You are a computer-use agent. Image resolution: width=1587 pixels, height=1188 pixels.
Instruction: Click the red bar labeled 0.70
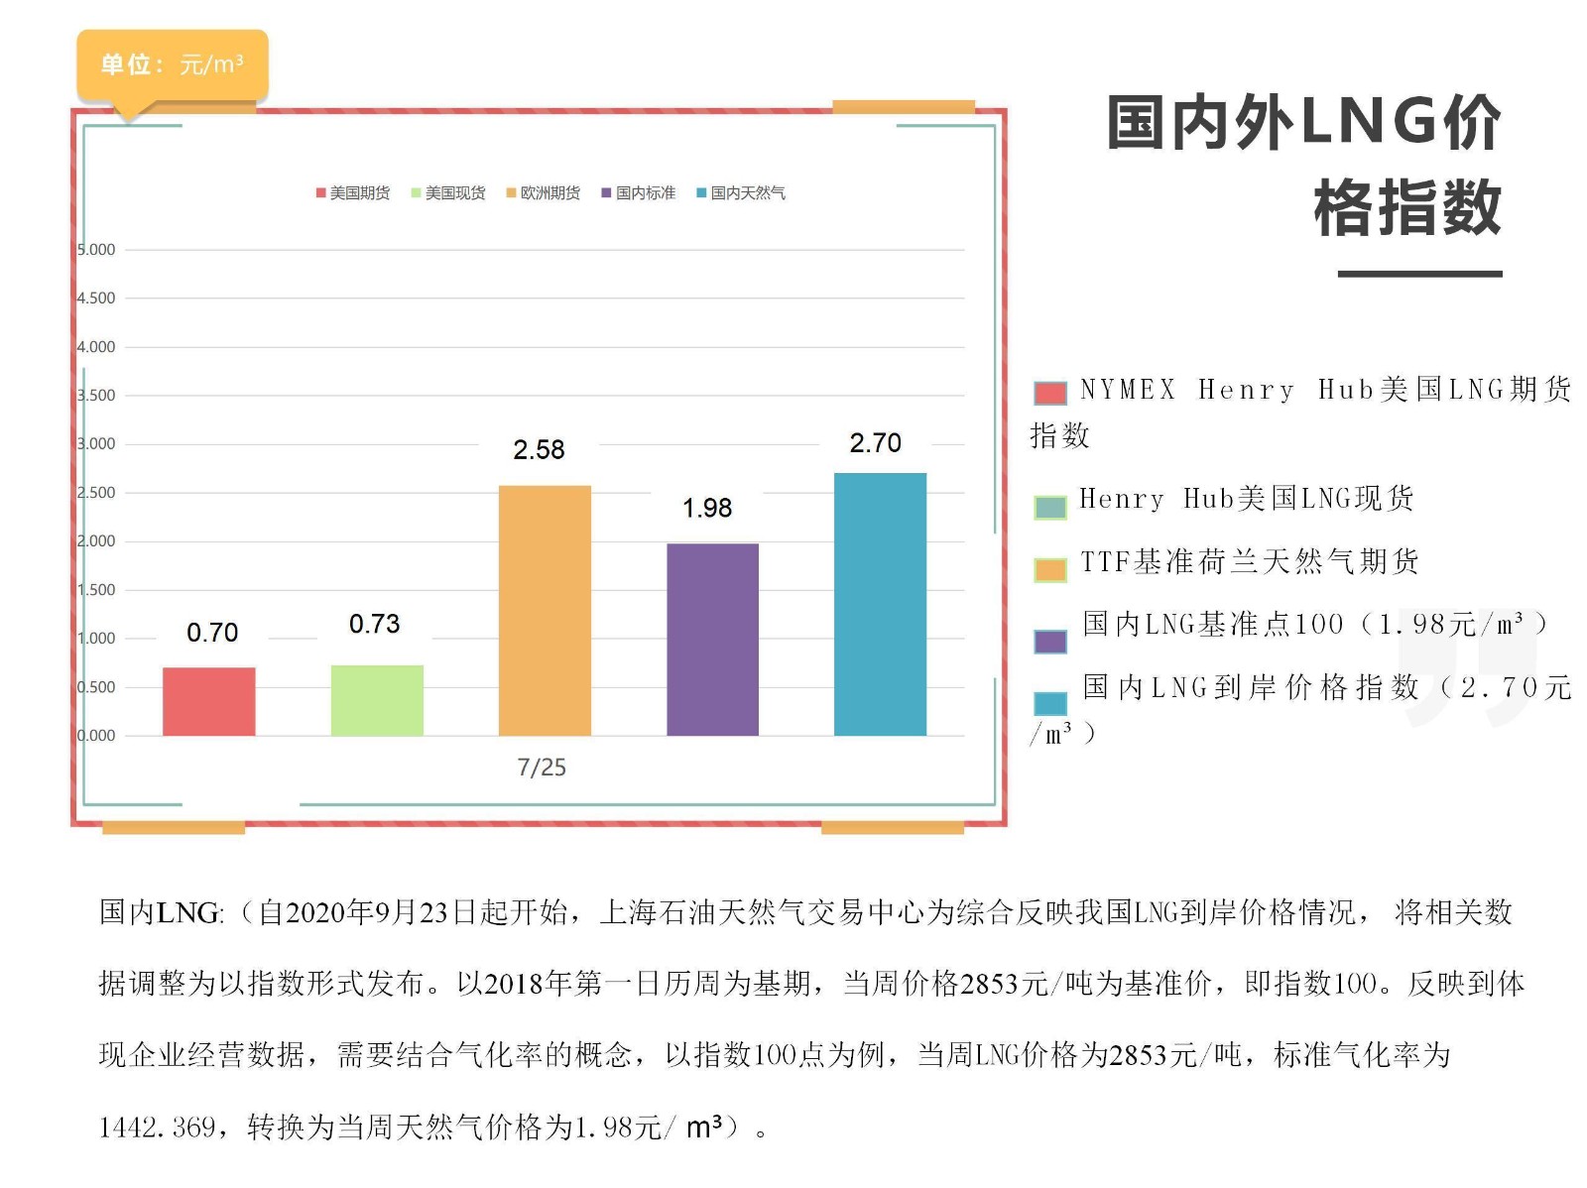tap(209, 701)
